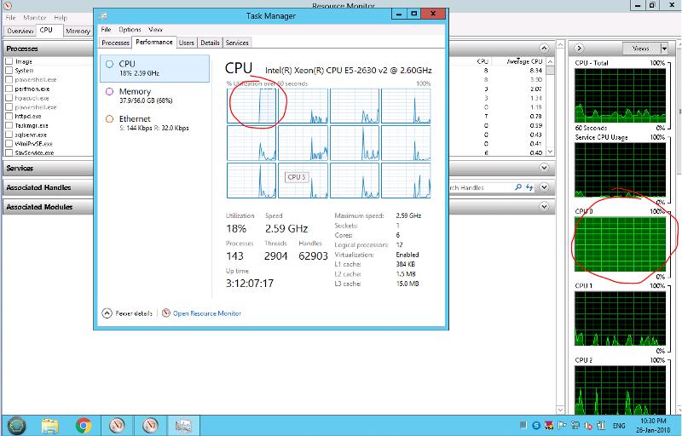682x436 pixels.
Task: Click the Open Resource Monitor link
Action: click(x=207, y=313)
